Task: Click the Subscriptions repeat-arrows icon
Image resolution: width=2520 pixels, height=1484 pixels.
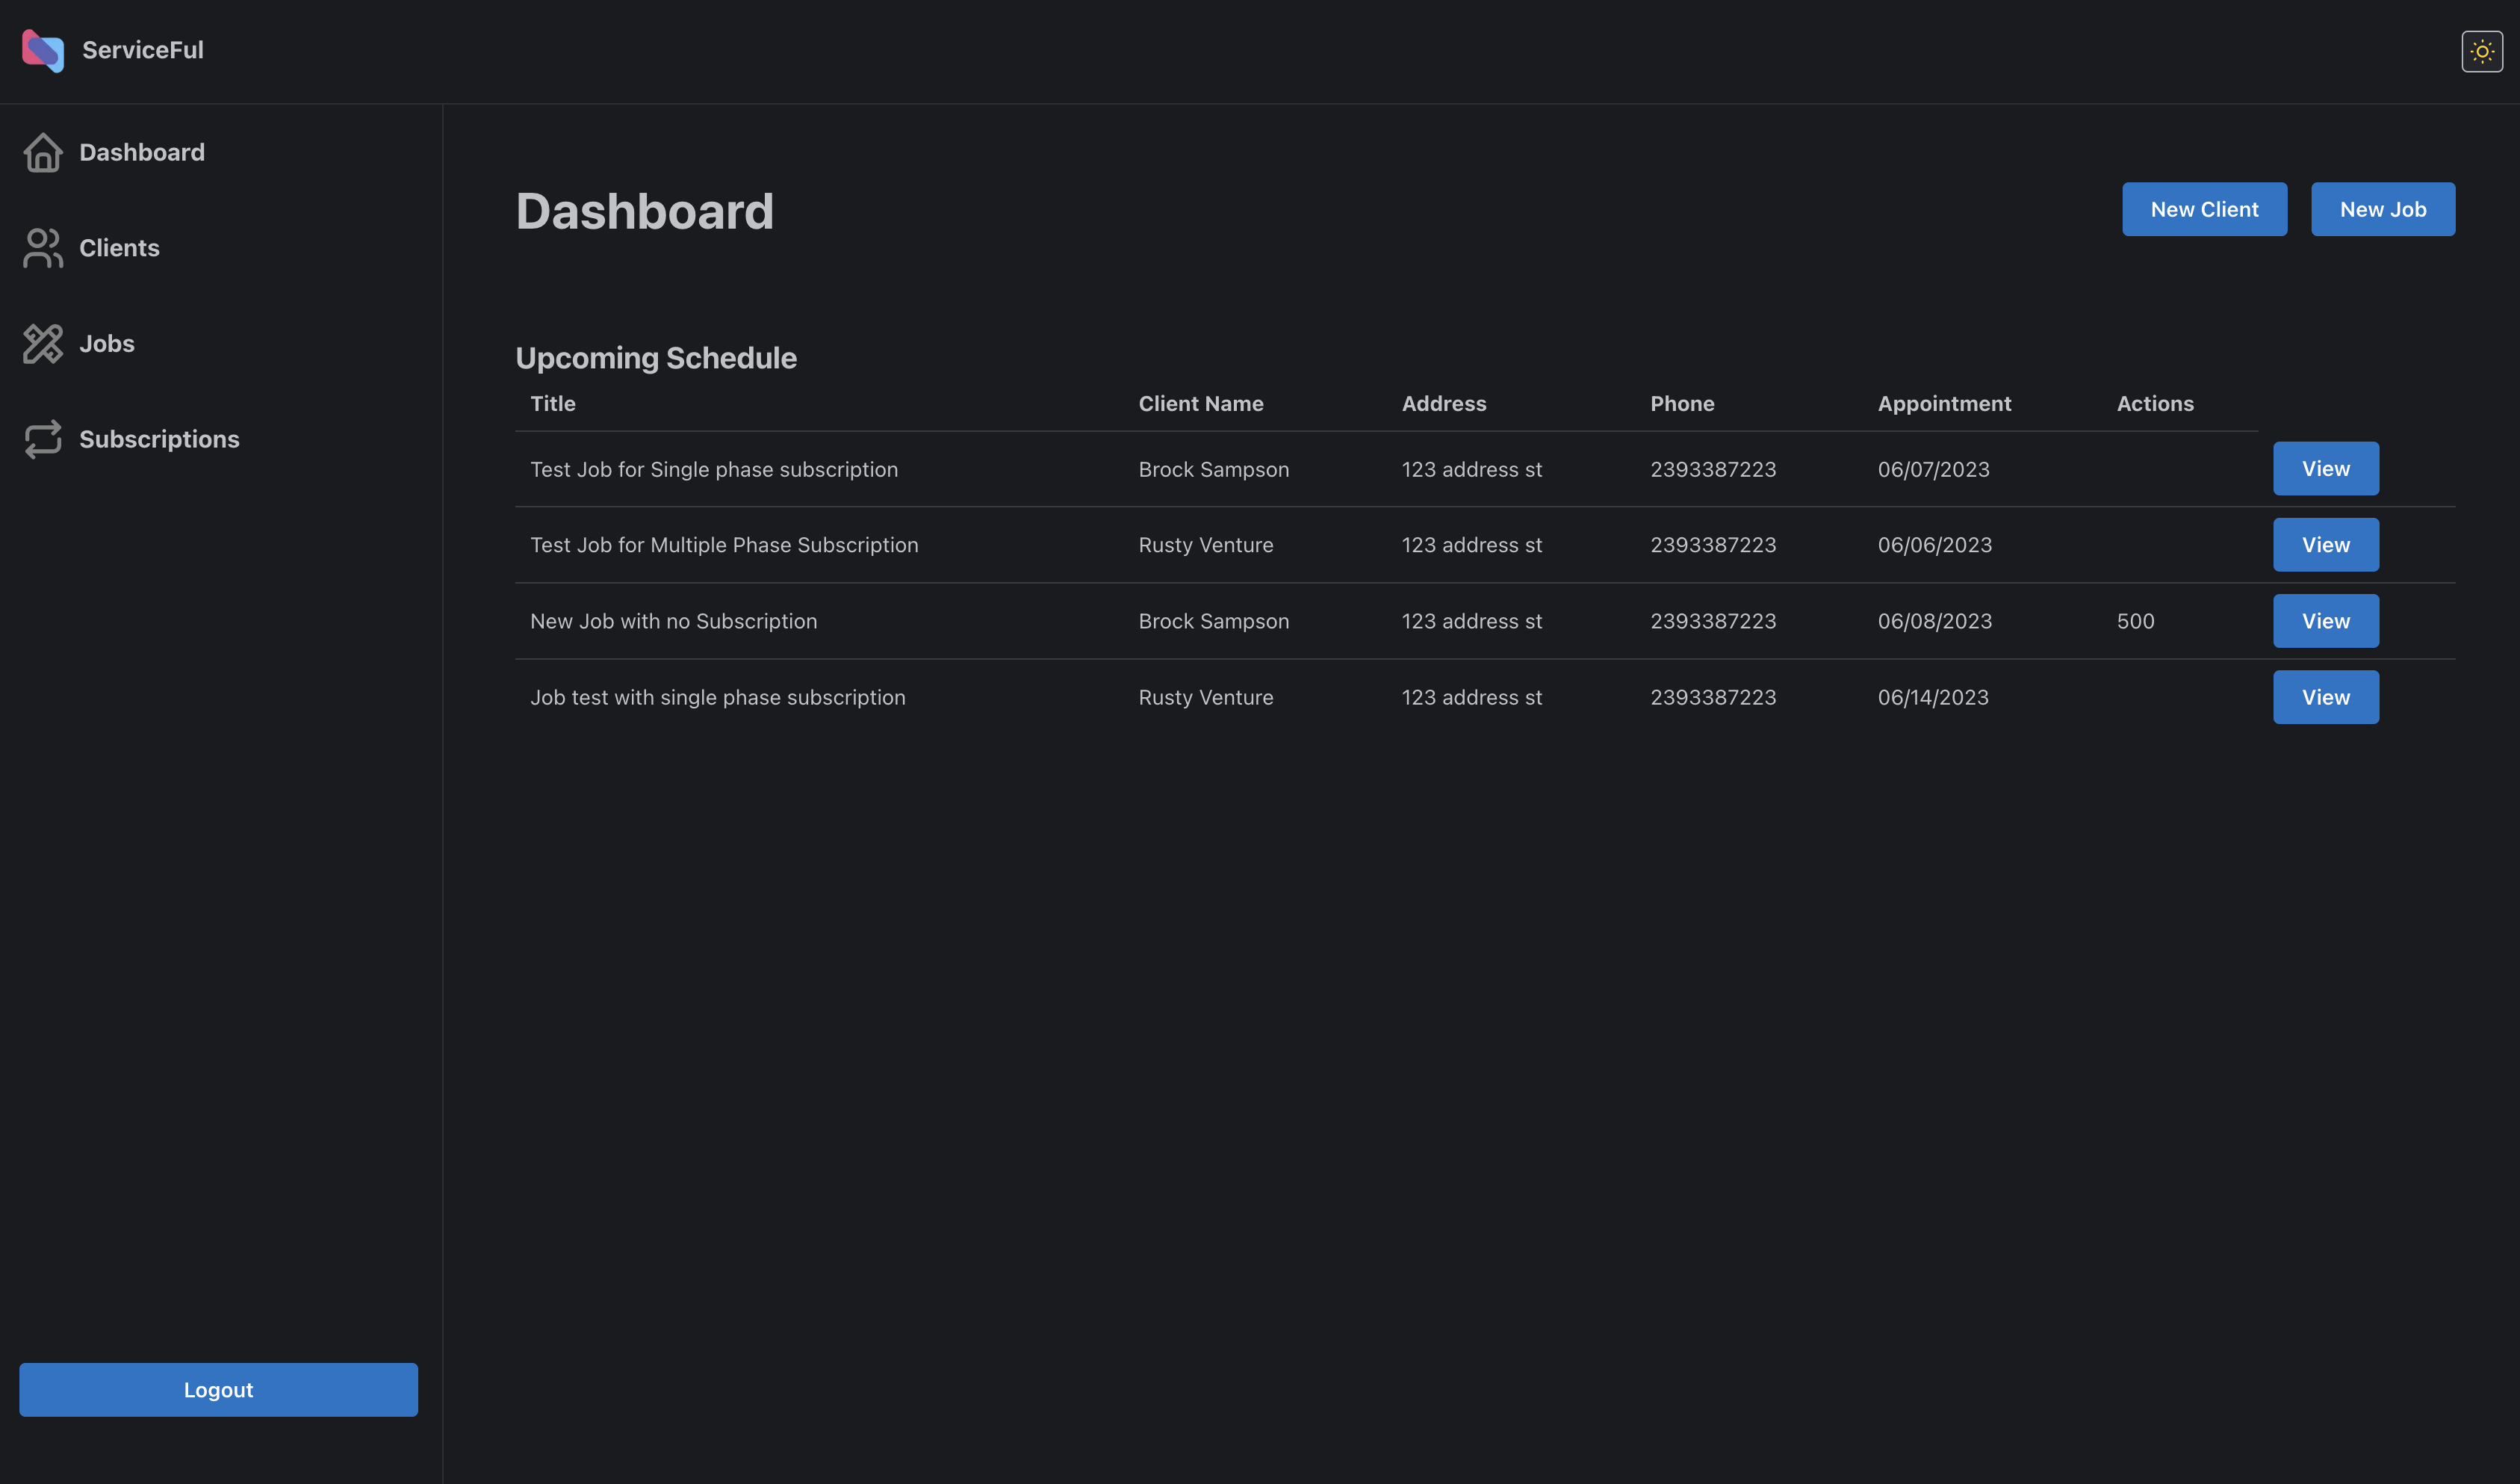Action: click(x=43, y=439)
